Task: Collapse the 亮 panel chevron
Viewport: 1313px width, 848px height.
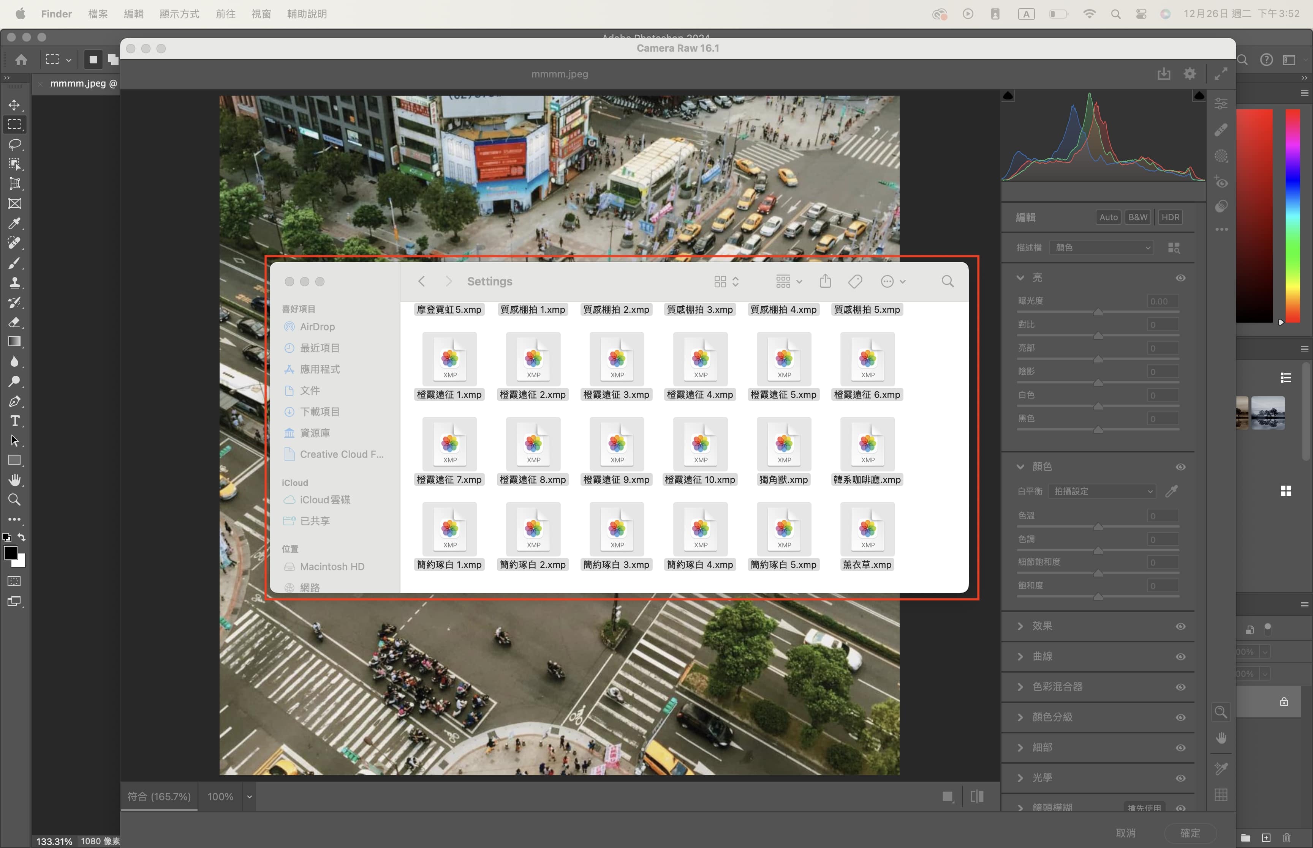Action: click(1020, 277)
